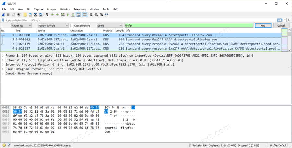
Task: Start capturing packets with the shark fin icon
Action: (x=3, y=15)
